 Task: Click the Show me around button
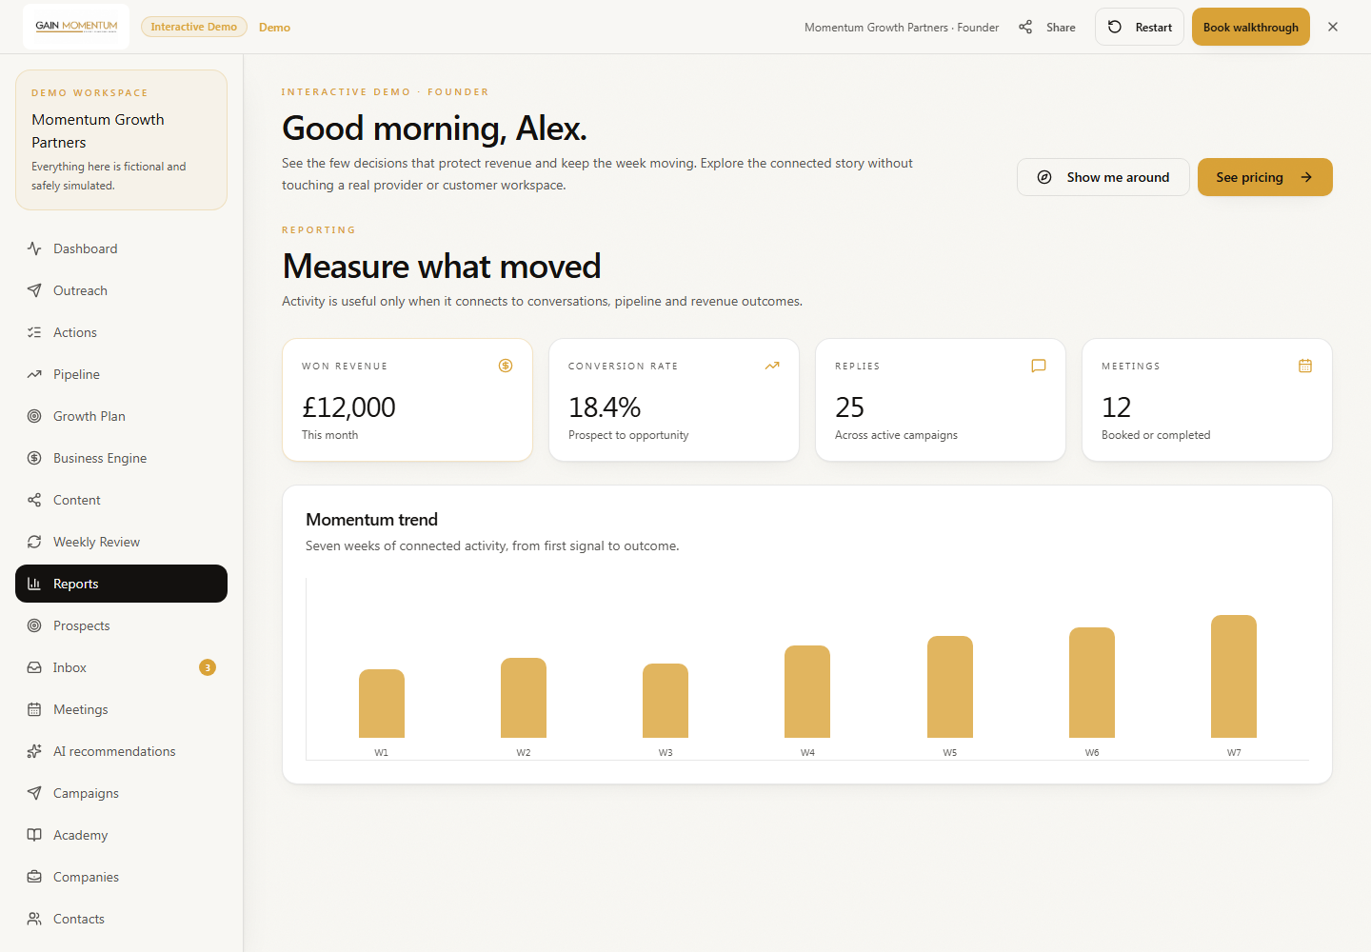1103,177
